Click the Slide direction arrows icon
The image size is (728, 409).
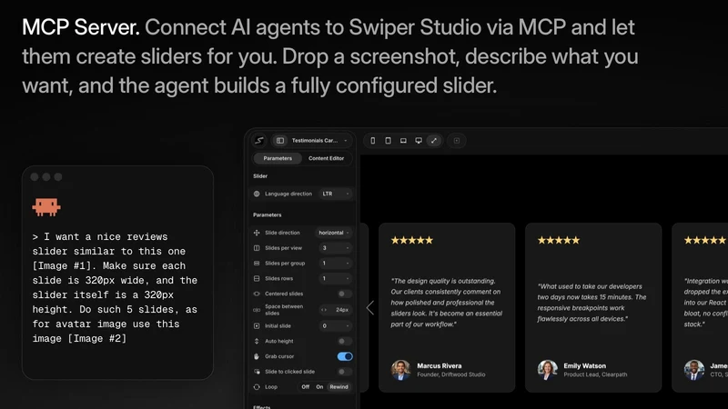click(x=257, y=233)
